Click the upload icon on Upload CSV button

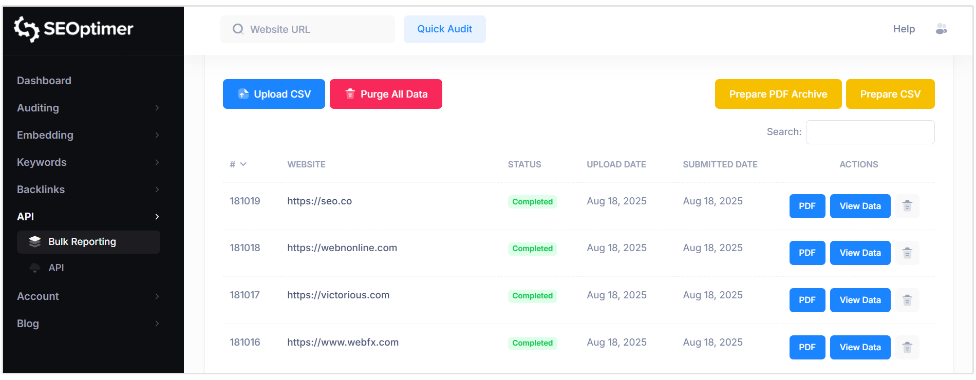click(x=242, y=94)
